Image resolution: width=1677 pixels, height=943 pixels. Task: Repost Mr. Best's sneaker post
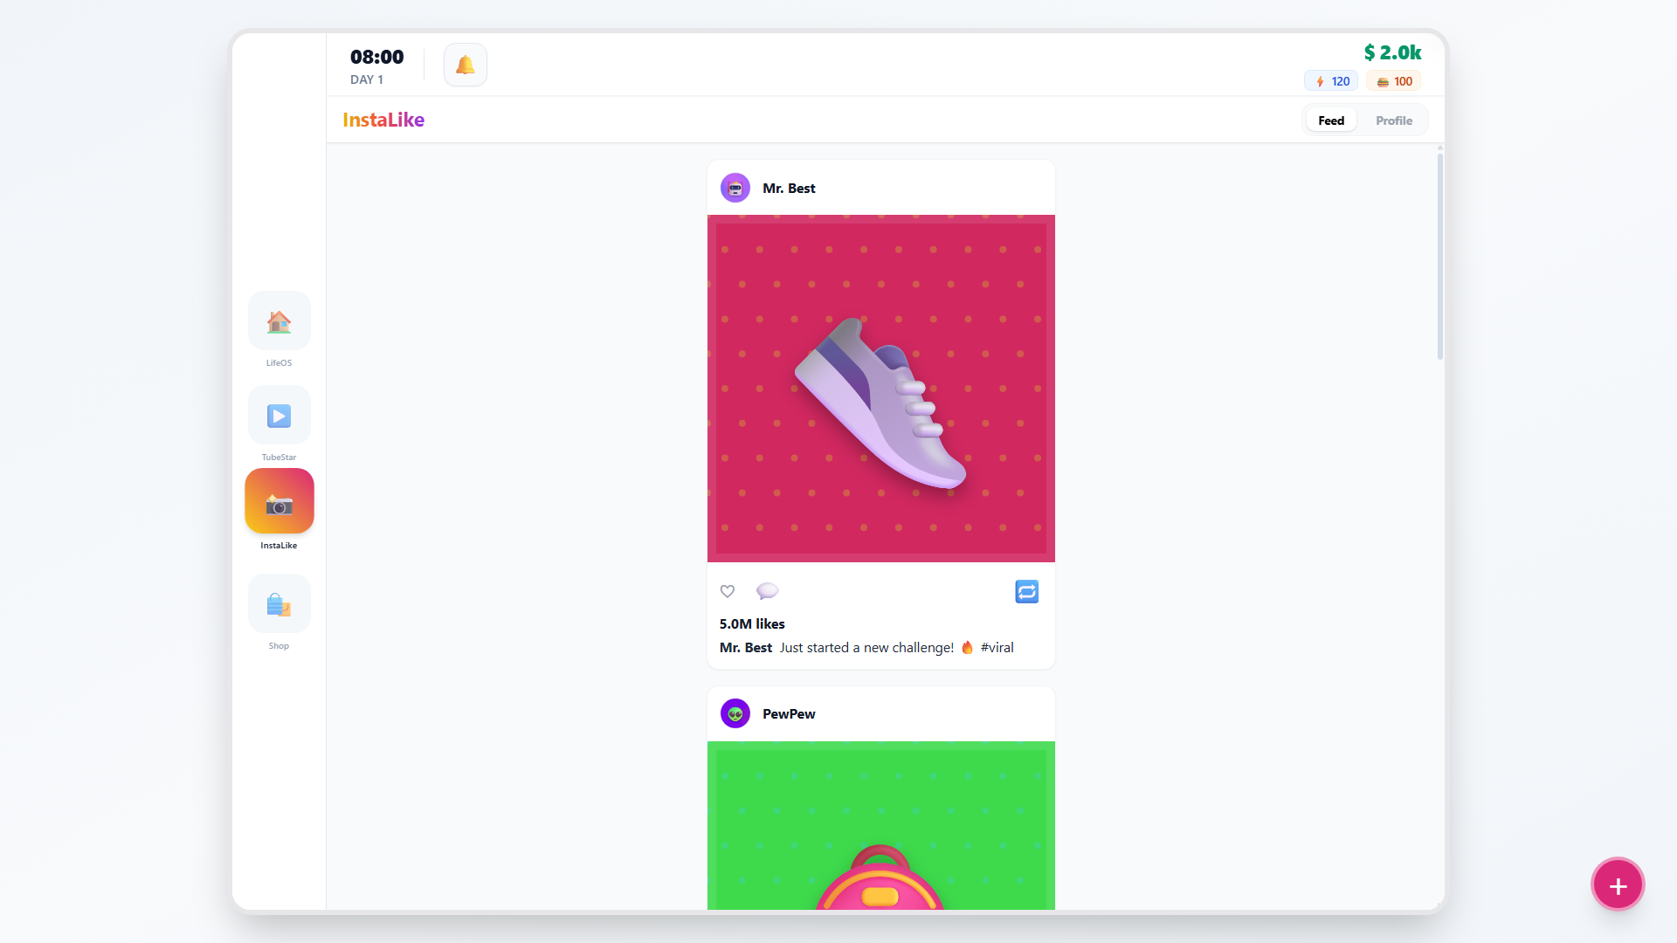[1026, 591]
